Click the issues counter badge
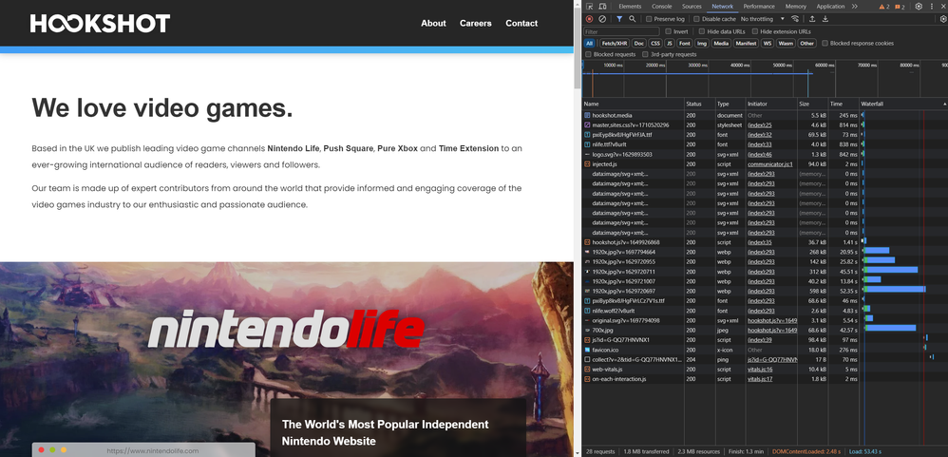 tap(900, 7)
